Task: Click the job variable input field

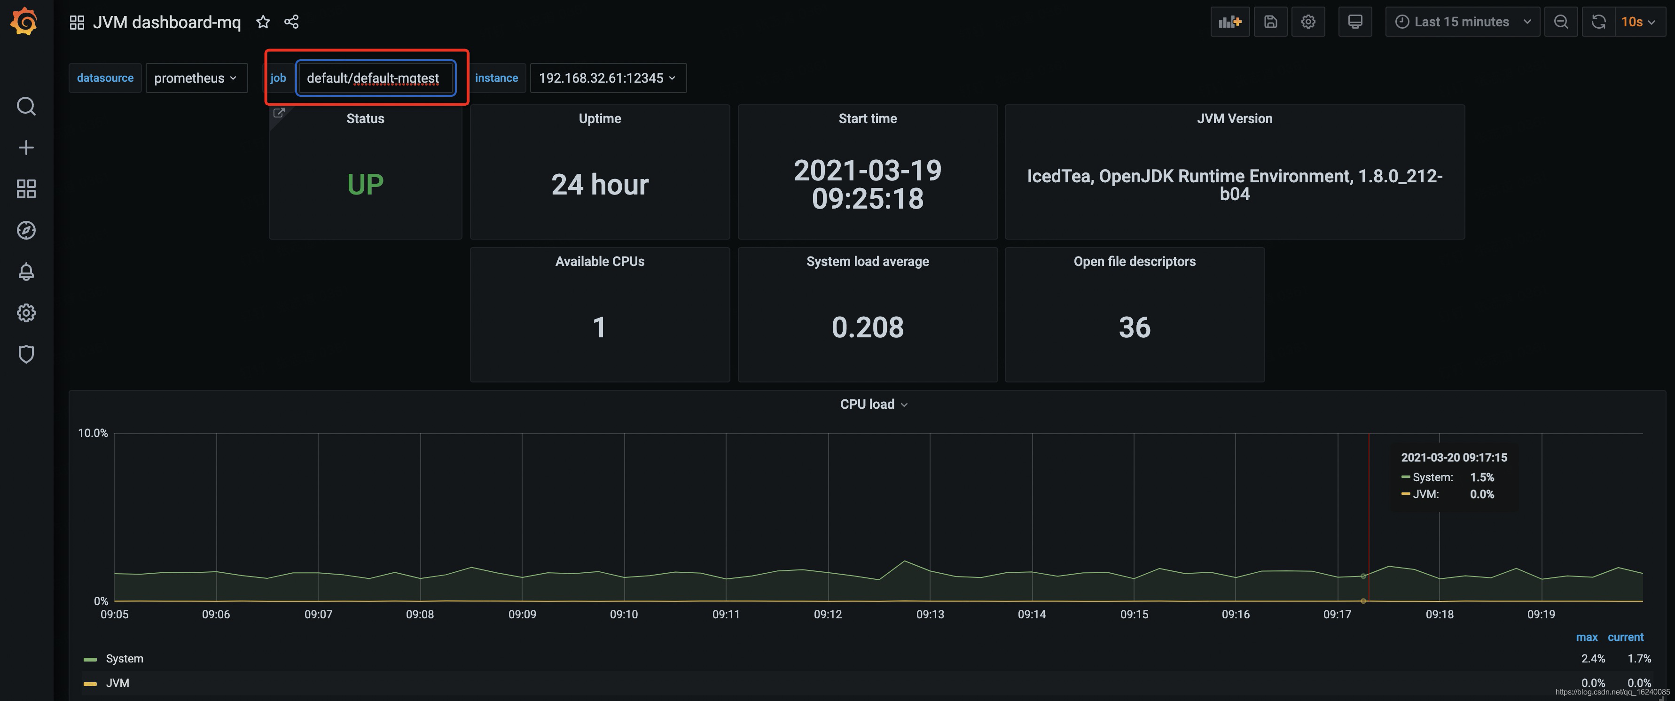Action: 375,78
